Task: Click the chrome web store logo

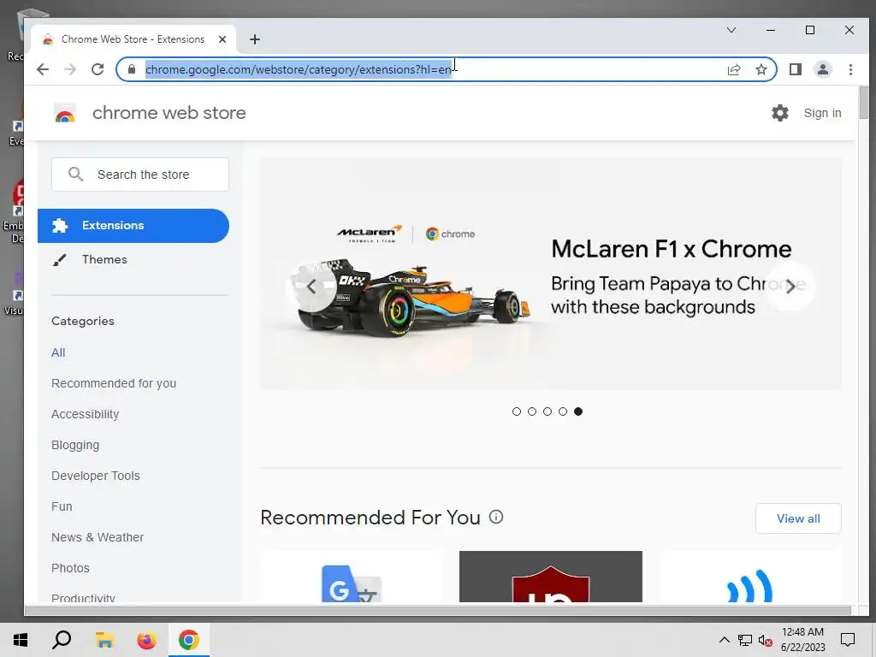Action: (x=65, y=113)
